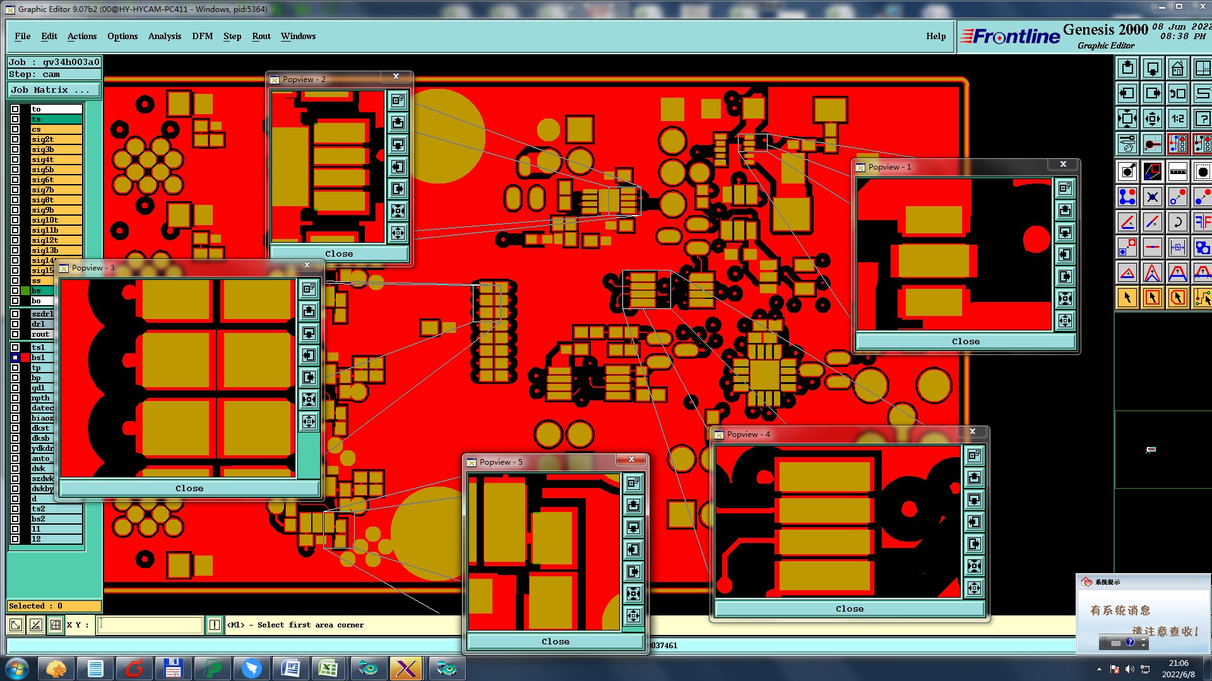Open the DFM menu
The image size is (1212, 681).
202,36
